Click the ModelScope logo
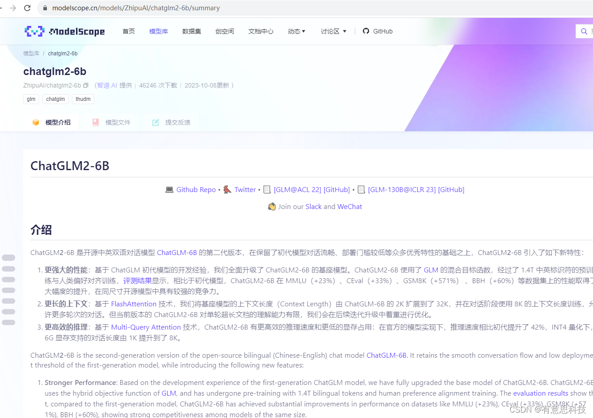593x418 pixels. click(64, 31)
